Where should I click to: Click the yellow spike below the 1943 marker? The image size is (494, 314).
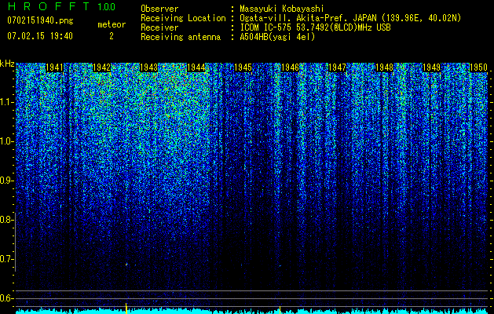coord(126,309)
